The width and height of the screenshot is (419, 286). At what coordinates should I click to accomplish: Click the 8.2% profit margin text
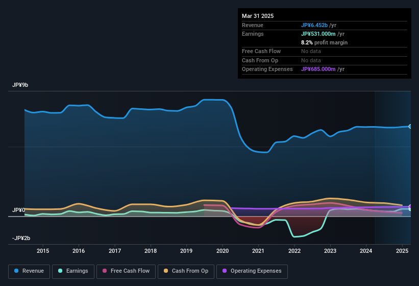tap(324, 42)
